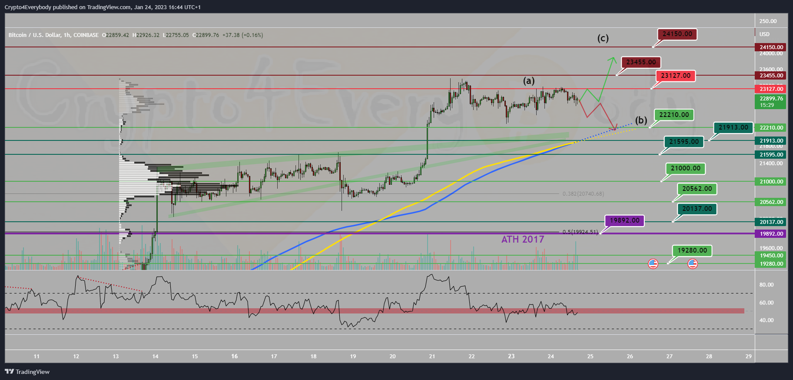Click the +37.38 (+0.16%) change value

(x=242, y=35)
